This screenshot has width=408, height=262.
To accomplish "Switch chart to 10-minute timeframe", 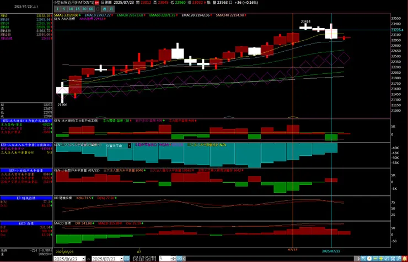I will (x=71, y=9).
